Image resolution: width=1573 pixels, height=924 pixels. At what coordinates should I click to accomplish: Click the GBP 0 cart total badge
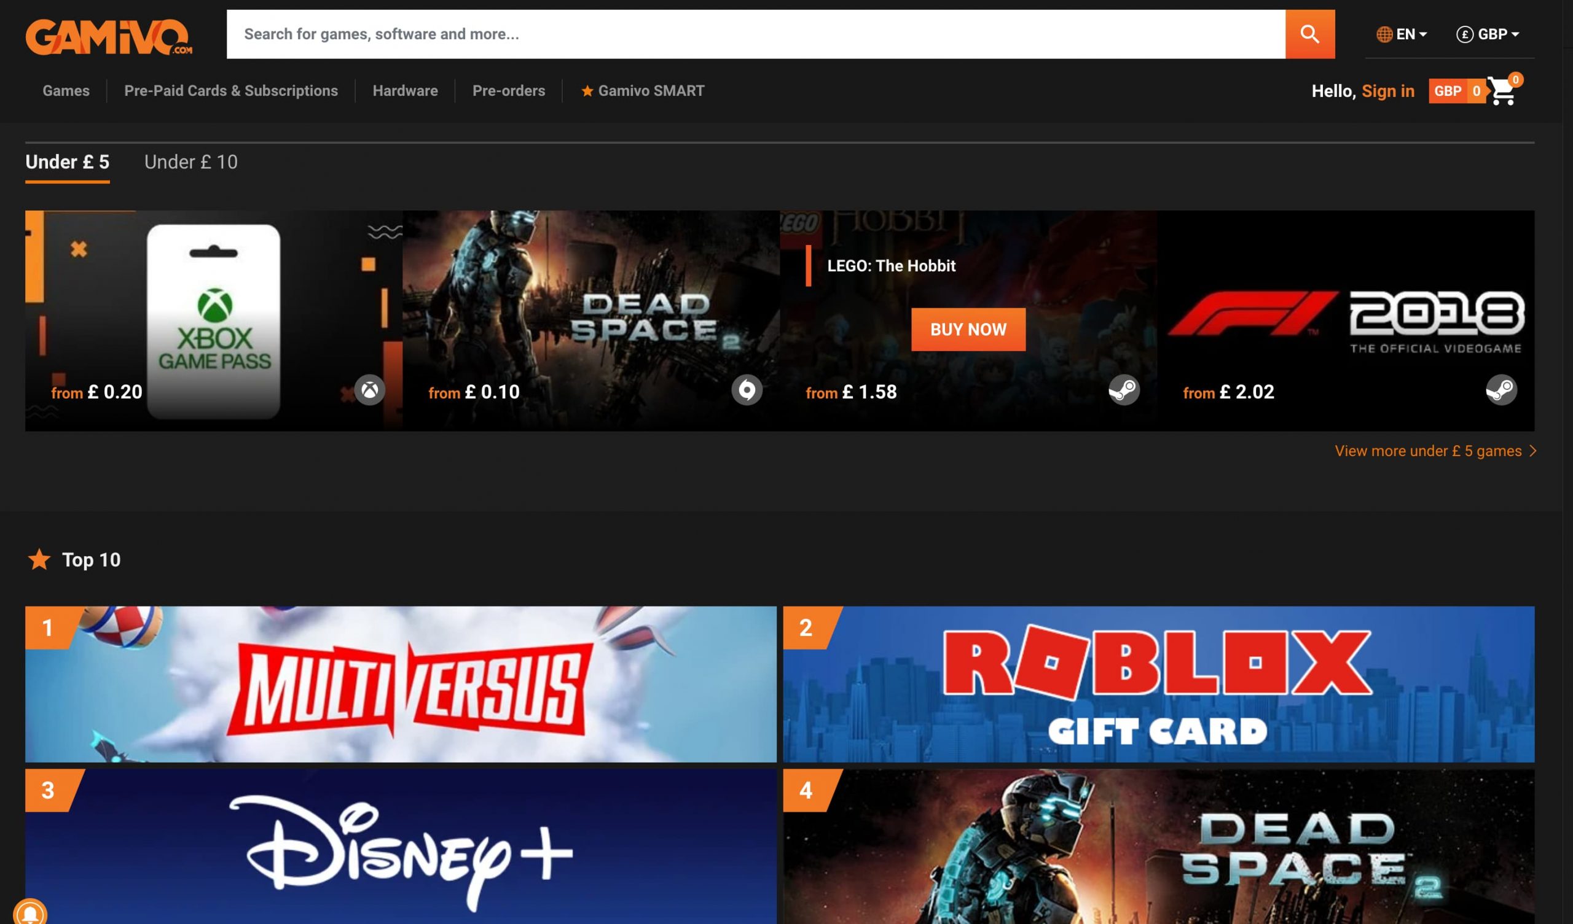click(1457, 91)
